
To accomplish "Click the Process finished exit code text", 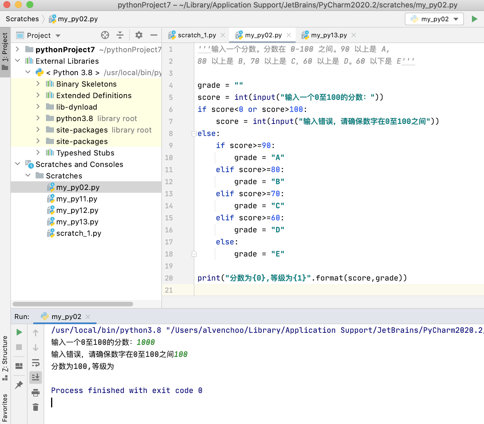I will click(127, 390).
